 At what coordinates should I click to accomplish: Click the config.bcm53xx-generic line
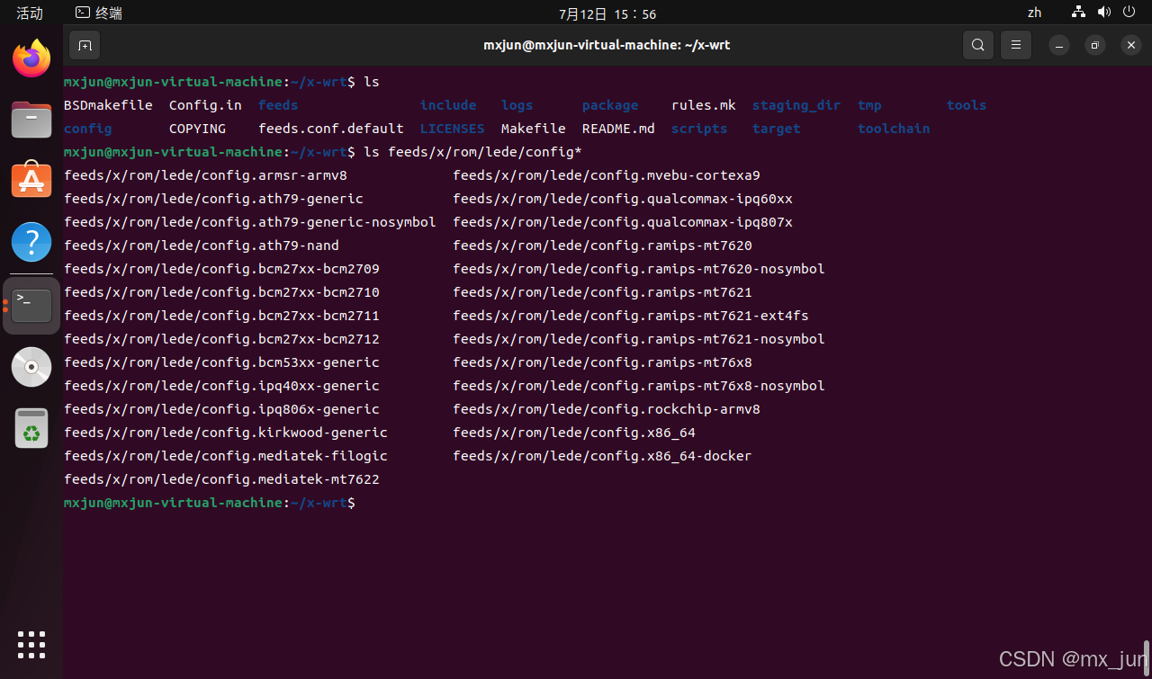click(x=221, y=362)
